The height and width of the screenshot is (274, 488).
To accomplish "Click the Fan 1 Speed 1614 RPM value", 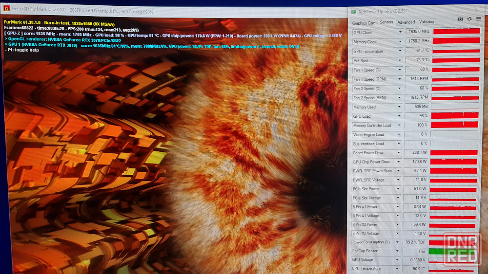I will tap(417, 79).
